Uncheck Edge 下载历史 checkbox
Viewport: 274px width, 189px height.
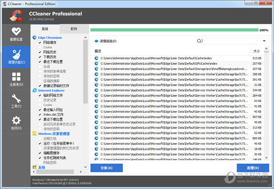click(40, 57)
